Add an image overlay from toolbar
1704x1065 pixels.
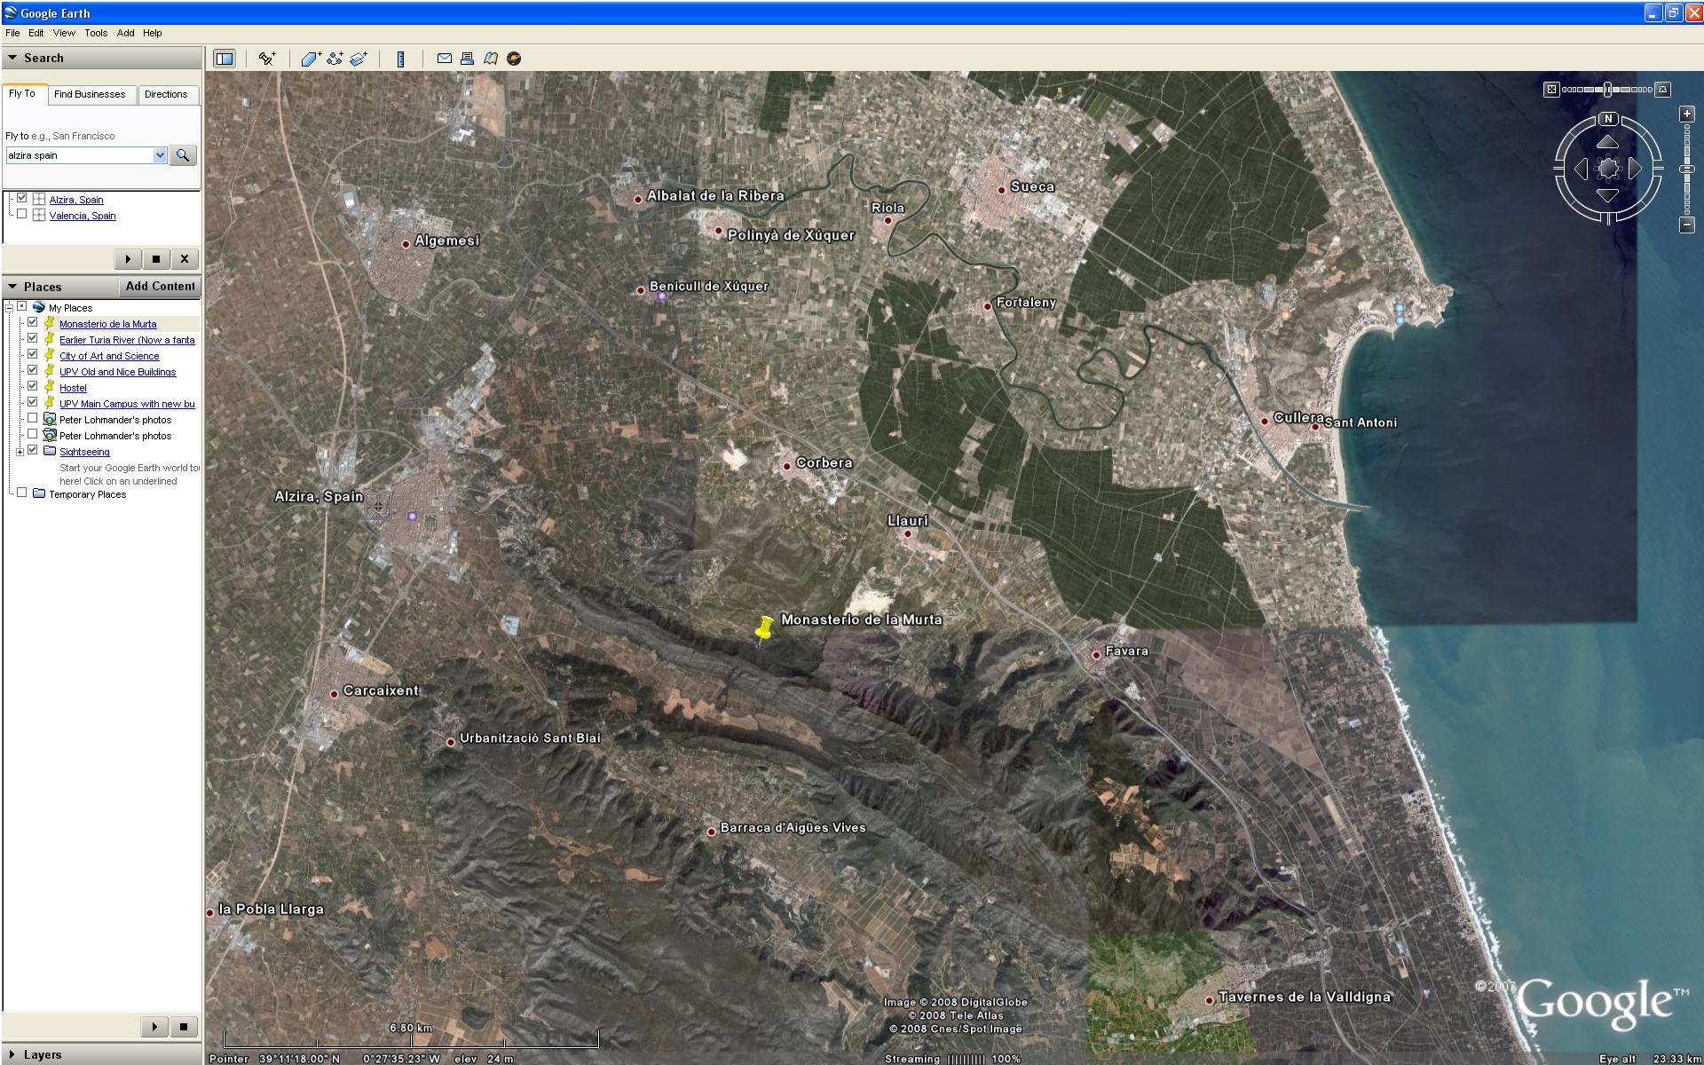pos(359,59)
